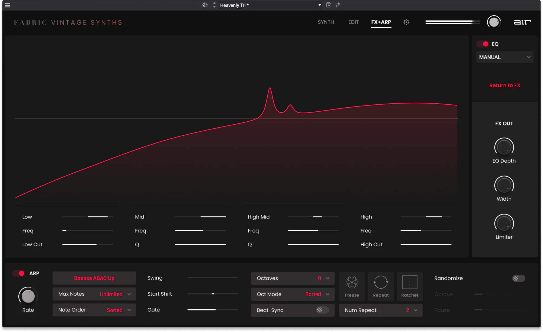
Task: Toggle the Beat-Sync switch
Action: [x=322, y=310]
